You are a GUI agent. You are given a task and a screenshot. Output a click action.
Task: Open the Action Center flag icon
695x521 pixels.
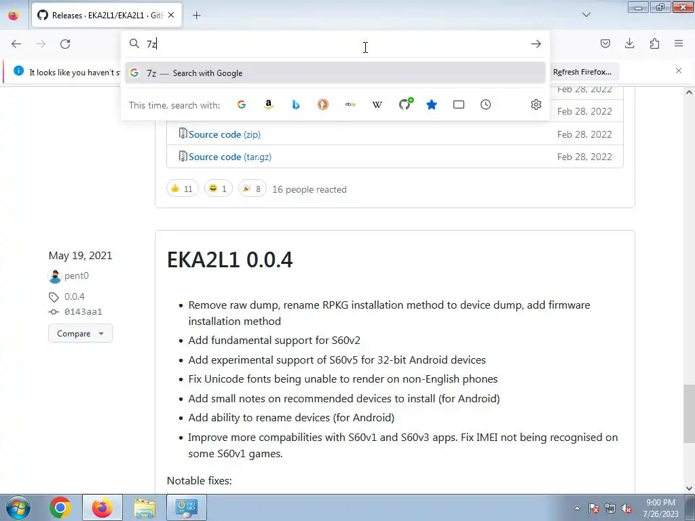[593, 508]
